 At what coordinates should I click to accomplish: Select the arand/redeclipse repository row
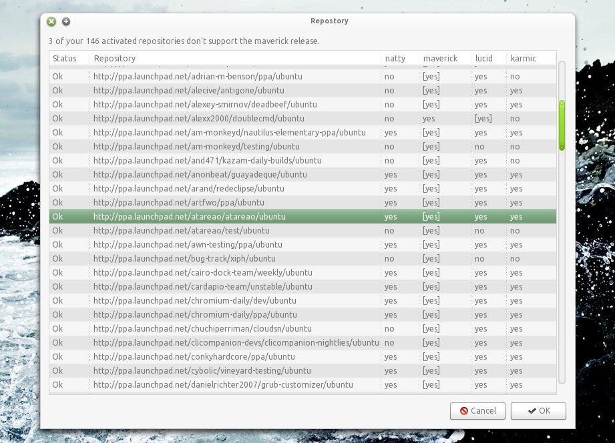[302, 189]
